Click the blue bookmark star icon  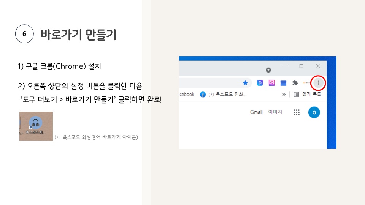246,83
